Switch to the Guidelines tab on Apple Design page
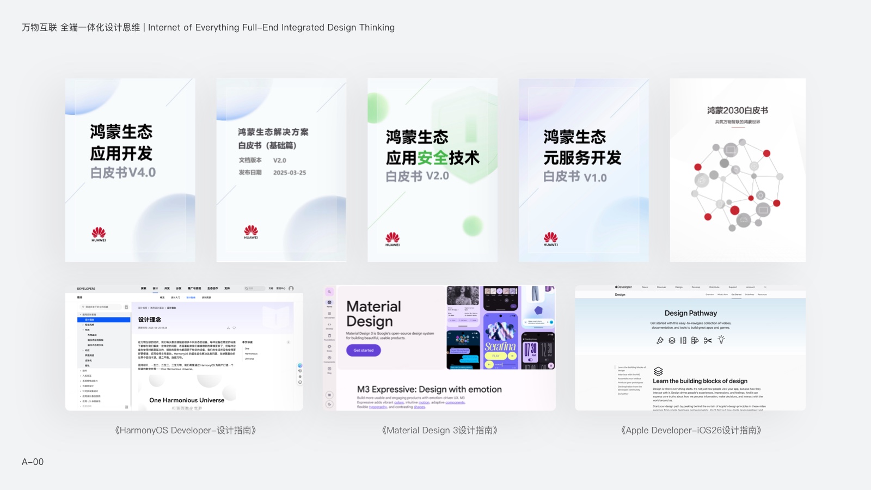Image resolution: width=871 pixels, height=490 pixels. (x=750, y=295)
